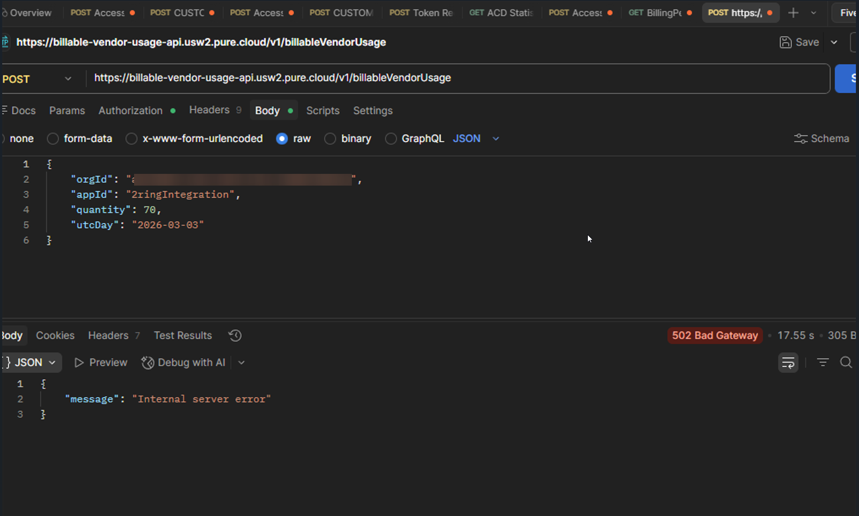Search the response body

pos(846,363)
